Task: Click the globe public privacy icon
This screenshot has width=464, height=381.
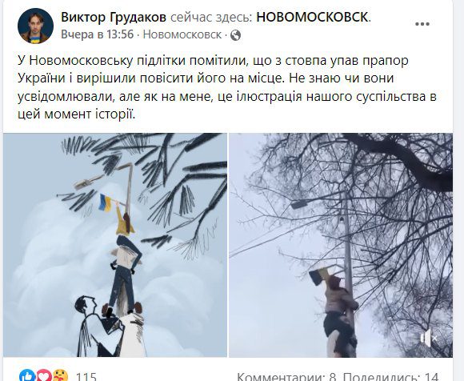Action: (x=235, y=35)
